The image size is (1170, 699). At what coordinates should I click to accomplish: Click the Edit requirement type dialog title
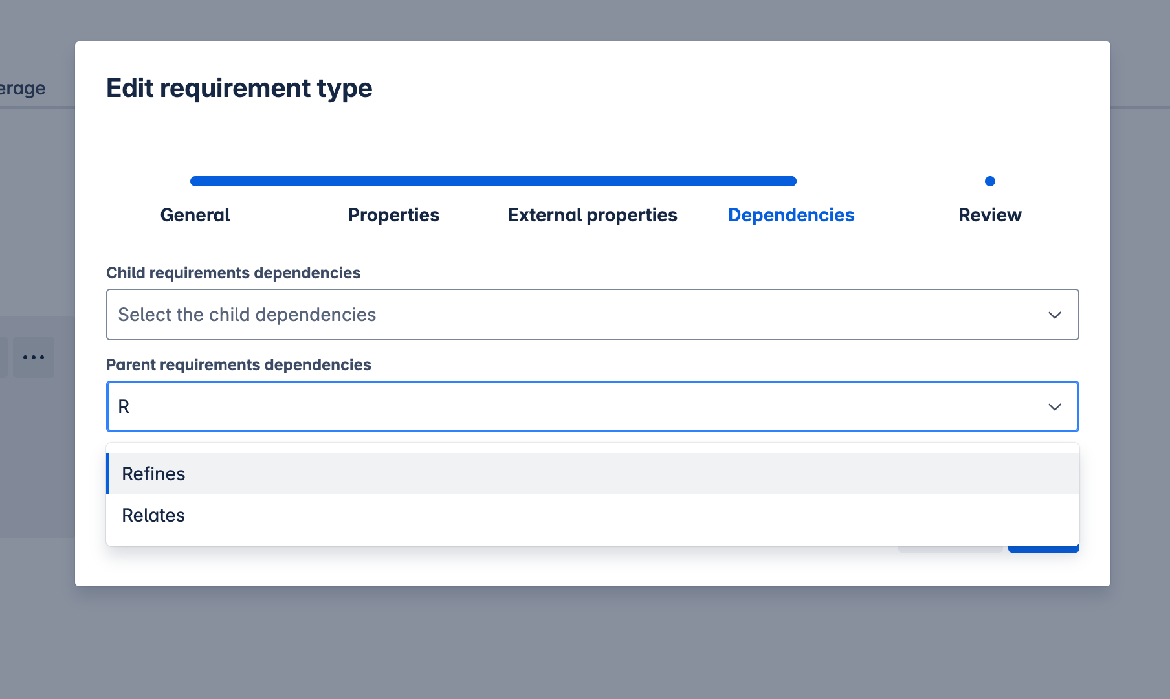239,88
